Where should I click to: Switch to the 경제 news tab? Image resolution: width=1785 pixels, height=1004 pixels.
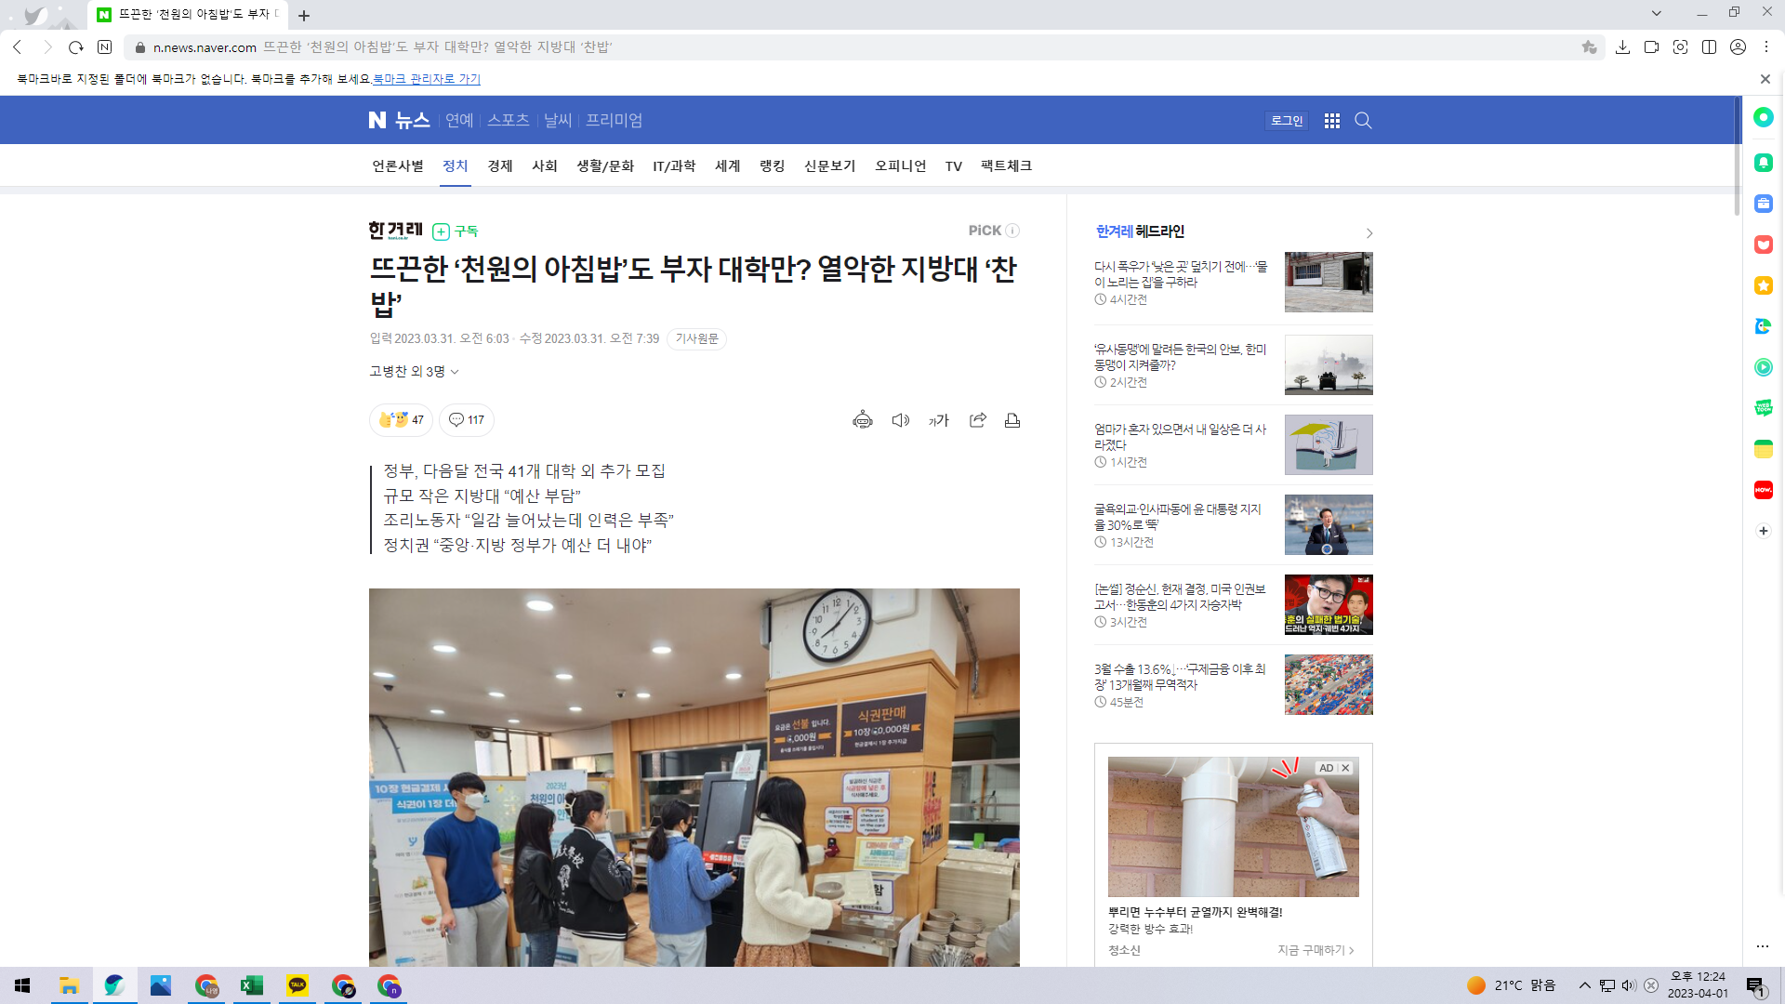[x=500, y=166]
